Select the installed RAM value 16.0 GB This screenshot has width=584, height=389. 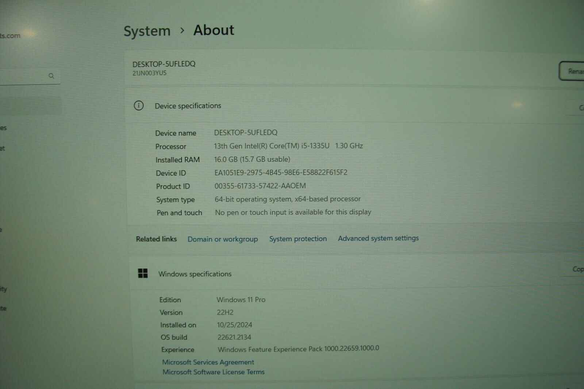[252, 159]
